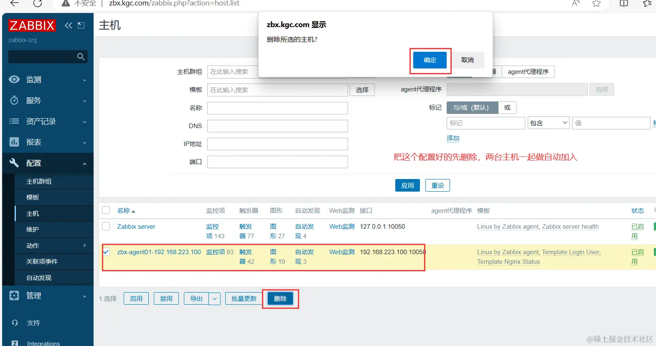The image size is (656, 346).
Task: Open 主机 in the sidebar
Action: (x=33, y=214)
